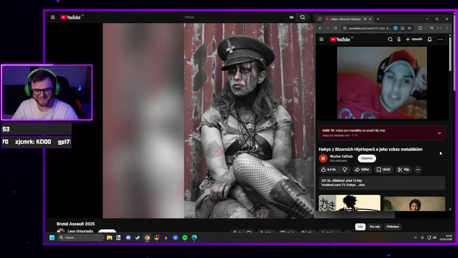This screenshot has width=458, height=258.
Task: Select the Vše filter chip
Action: [x=360, y=226]
